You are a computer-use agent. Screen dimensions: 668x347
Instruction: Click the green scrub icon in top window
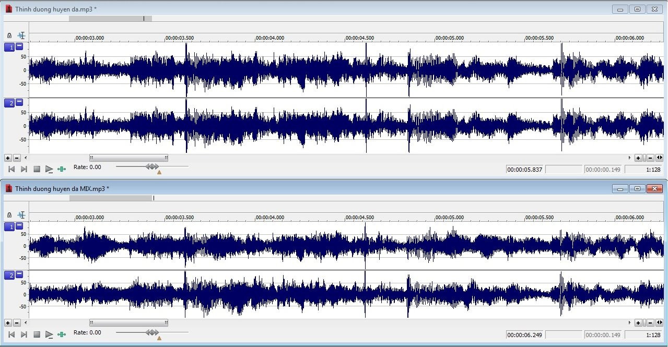(62, 169)
